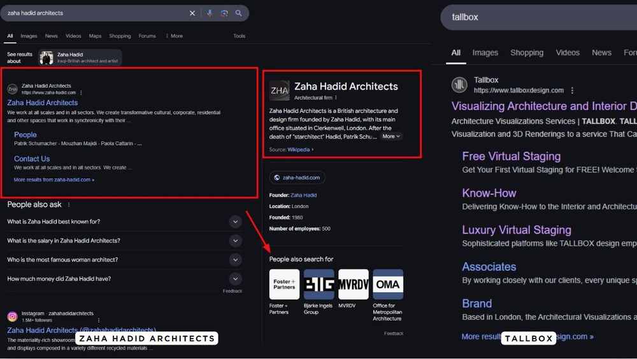
Task: Submit search with magnifier icon
Action: click(x=238, y=13)
